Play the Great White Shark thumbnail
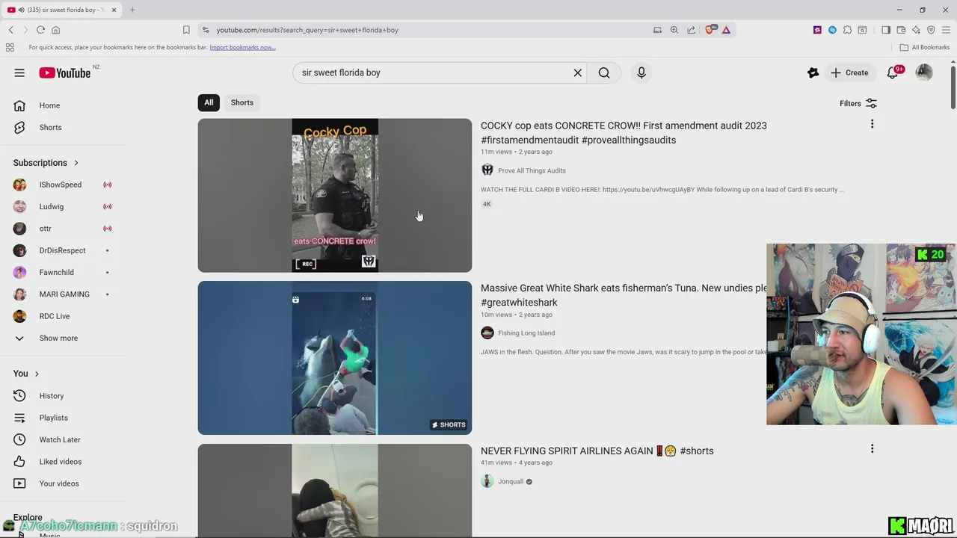 tap(335, 358)
